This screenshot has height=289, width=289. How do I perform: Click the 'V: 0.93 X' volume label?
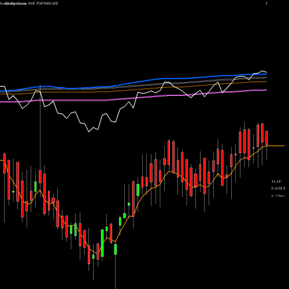click(279, 188)
